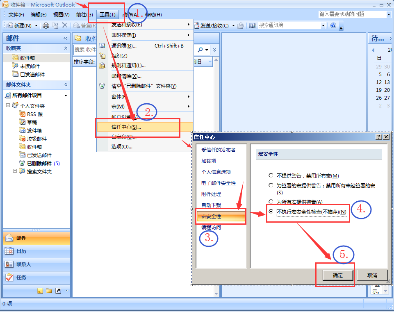The height and width of the screenshot is (312, 394).
Task: Select 加载项 category in Trust Center
Action: (x=209, y=161)
